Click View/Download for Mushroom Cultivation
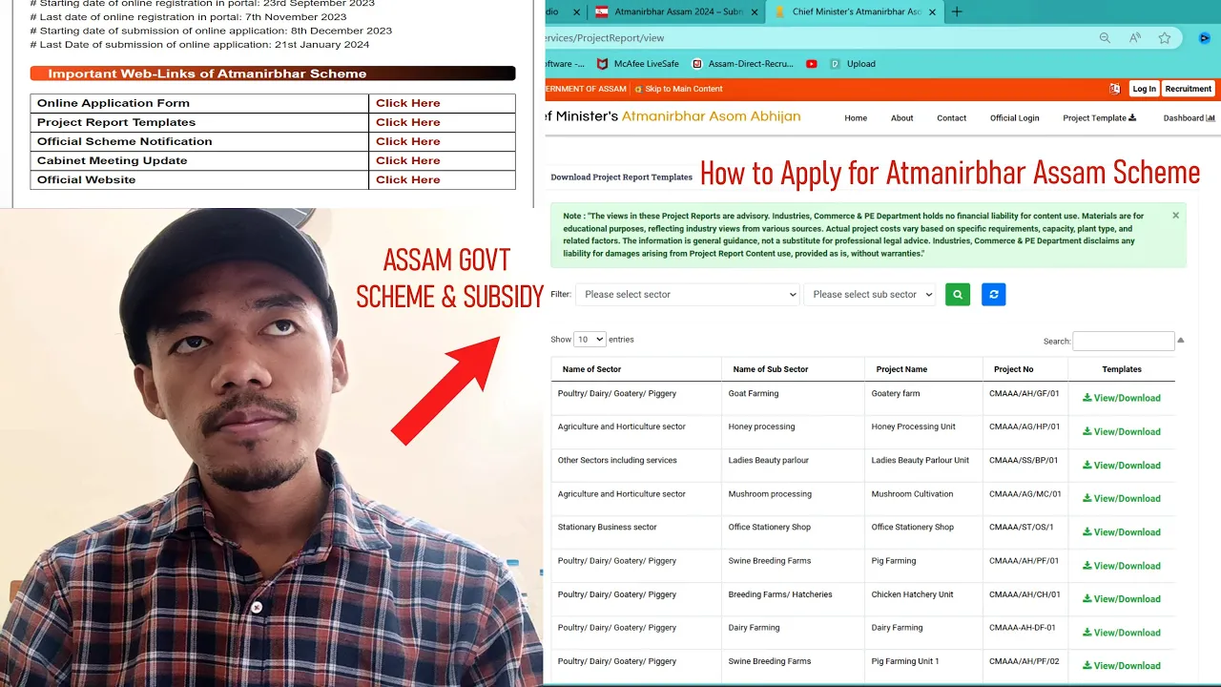This screenshot has width=1221, height=687. click(x=1122, y=498)
